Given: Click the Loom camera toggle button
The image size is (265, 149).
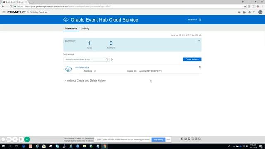Looking at the screenshot, I should (x=9, y=139).
